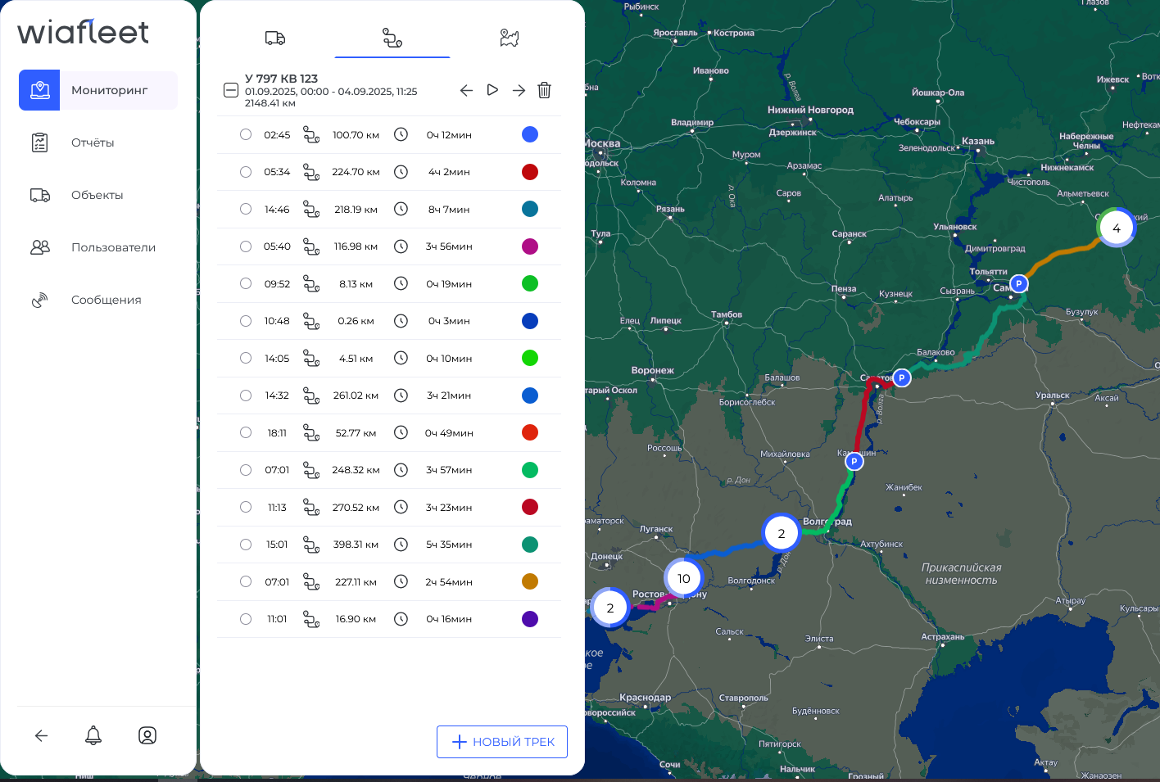Viewport: 1160px width, 782px height.
Task: Go to previous track with left arrow
Action: [466, 90]
